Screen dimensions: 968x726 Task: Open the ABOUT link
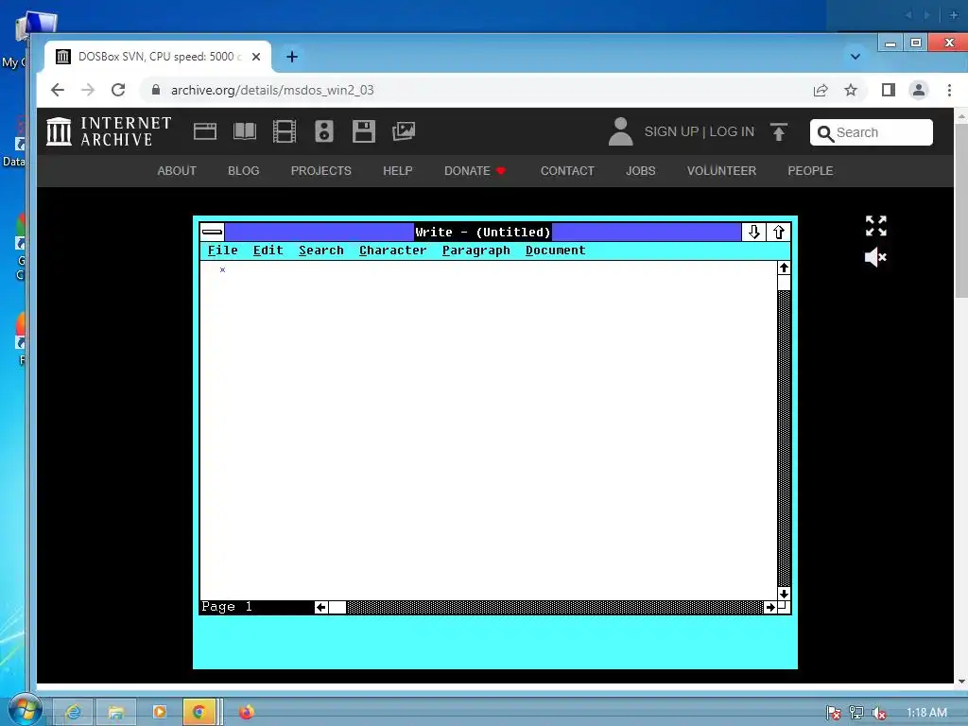pos(177,171)
